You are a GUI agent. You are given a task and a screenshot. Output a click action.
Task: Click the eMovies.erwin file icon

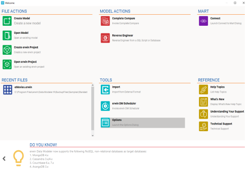(8, 90)
